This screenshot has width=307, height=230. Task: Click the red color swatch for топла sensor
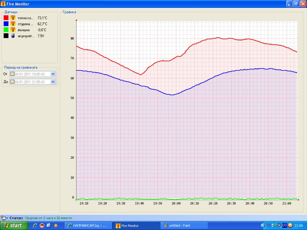pos(6,18)
